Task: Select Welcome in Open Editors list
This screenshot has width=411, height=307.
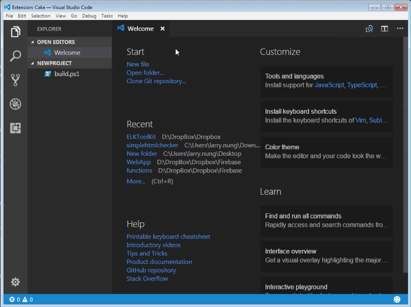Action: click(70, 53)
